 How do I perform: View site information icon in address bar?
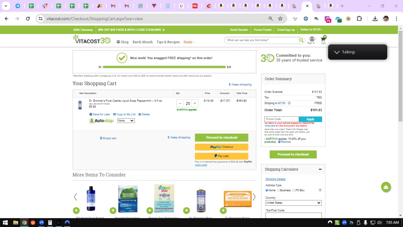point(41,19)
